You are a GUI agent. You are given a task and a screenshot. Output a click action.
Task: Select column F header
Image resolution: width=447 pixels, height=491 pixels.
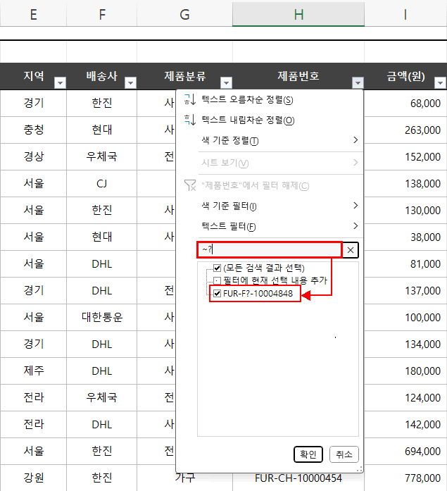(x=102, y=14)
